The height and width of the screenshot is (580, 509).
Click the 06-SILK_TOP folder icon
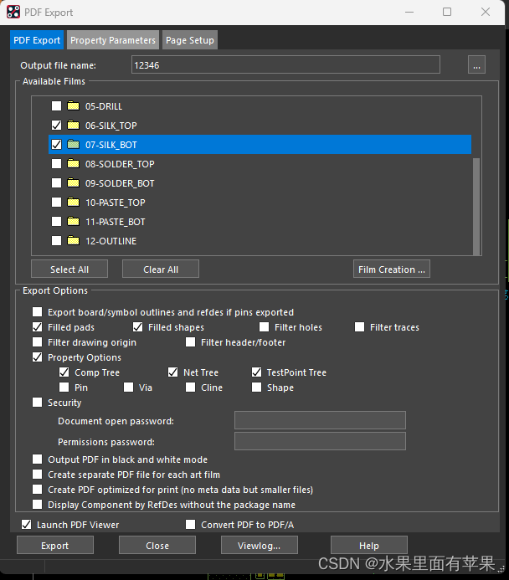pos(73,126)
